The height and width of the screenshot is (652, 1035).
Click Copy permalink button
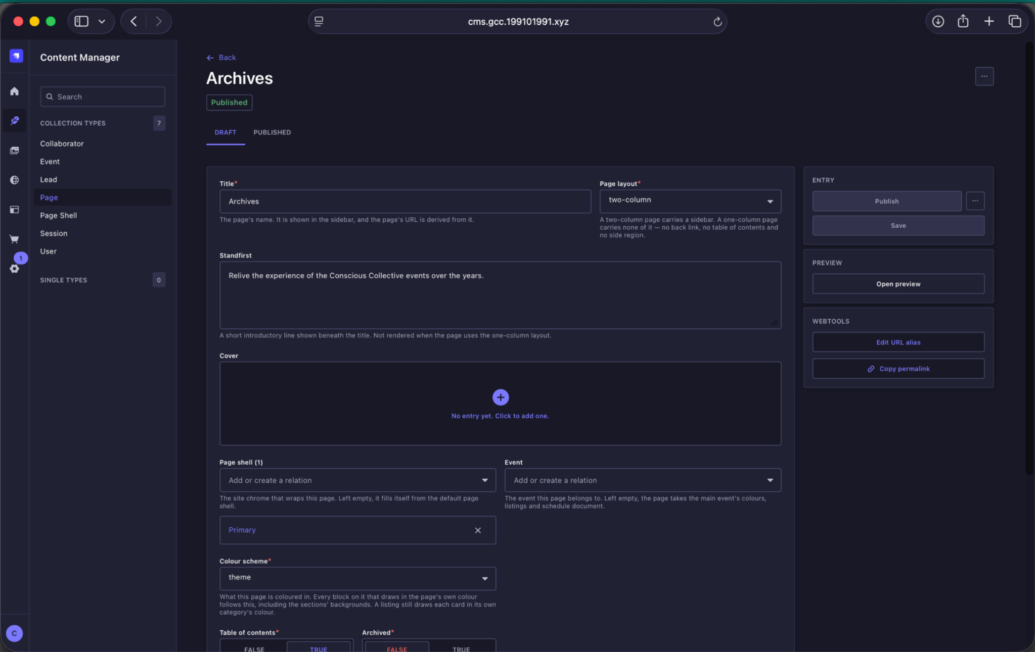pyautogui.click(x=898, y=369)
